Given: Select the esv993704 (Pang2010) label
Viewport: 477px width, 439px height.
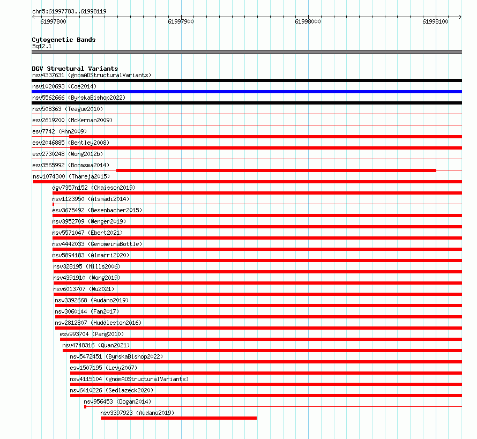Looking at the screenshot, I should (x=92, y=334).
